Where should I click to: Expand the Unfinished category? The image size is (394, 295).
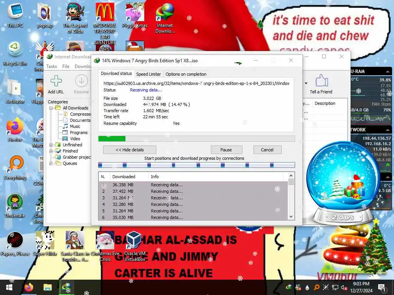[x=51, y=145]
